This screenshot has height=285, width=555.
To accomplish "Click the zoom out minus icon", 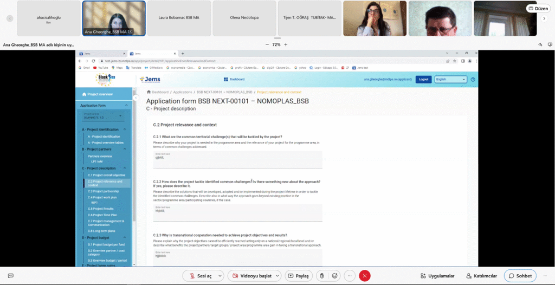I will click(x=267, y=44).
